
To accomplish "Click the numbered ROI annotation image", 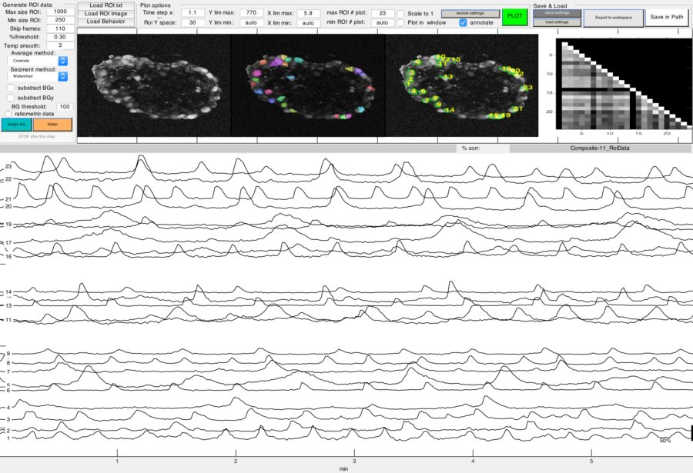I will 462,85.
